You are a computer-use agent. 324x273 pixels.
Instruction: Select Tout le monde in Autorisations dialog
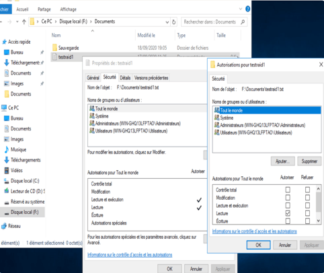point(267,110)
